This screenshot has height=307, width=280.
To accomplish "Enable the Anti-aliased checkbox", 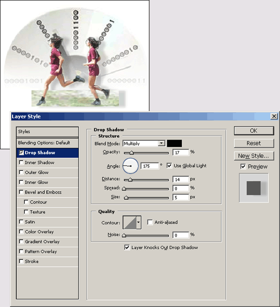I will (x=150, y=223).
